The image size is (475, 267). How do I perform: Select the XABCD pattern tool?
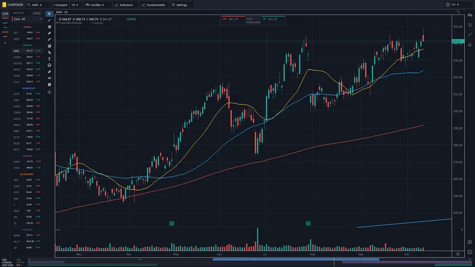pos(49,78)
